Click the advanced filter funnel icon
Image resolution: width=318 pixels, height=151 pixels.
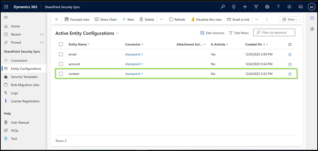coord(256,7)
